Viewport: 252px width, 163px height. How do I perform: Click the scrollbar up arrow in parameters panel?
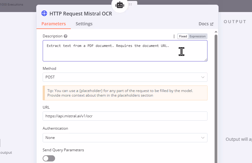[x=216, y=32]
